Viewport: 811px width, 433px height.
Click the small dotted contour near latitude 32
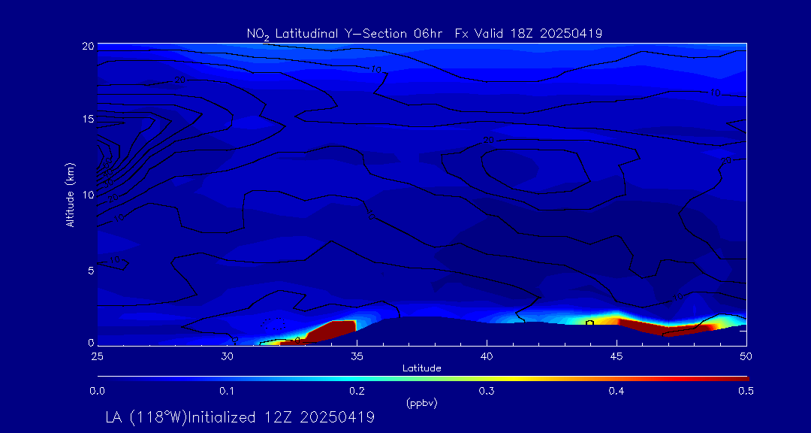pyautogui.click(x=273, y=324)
